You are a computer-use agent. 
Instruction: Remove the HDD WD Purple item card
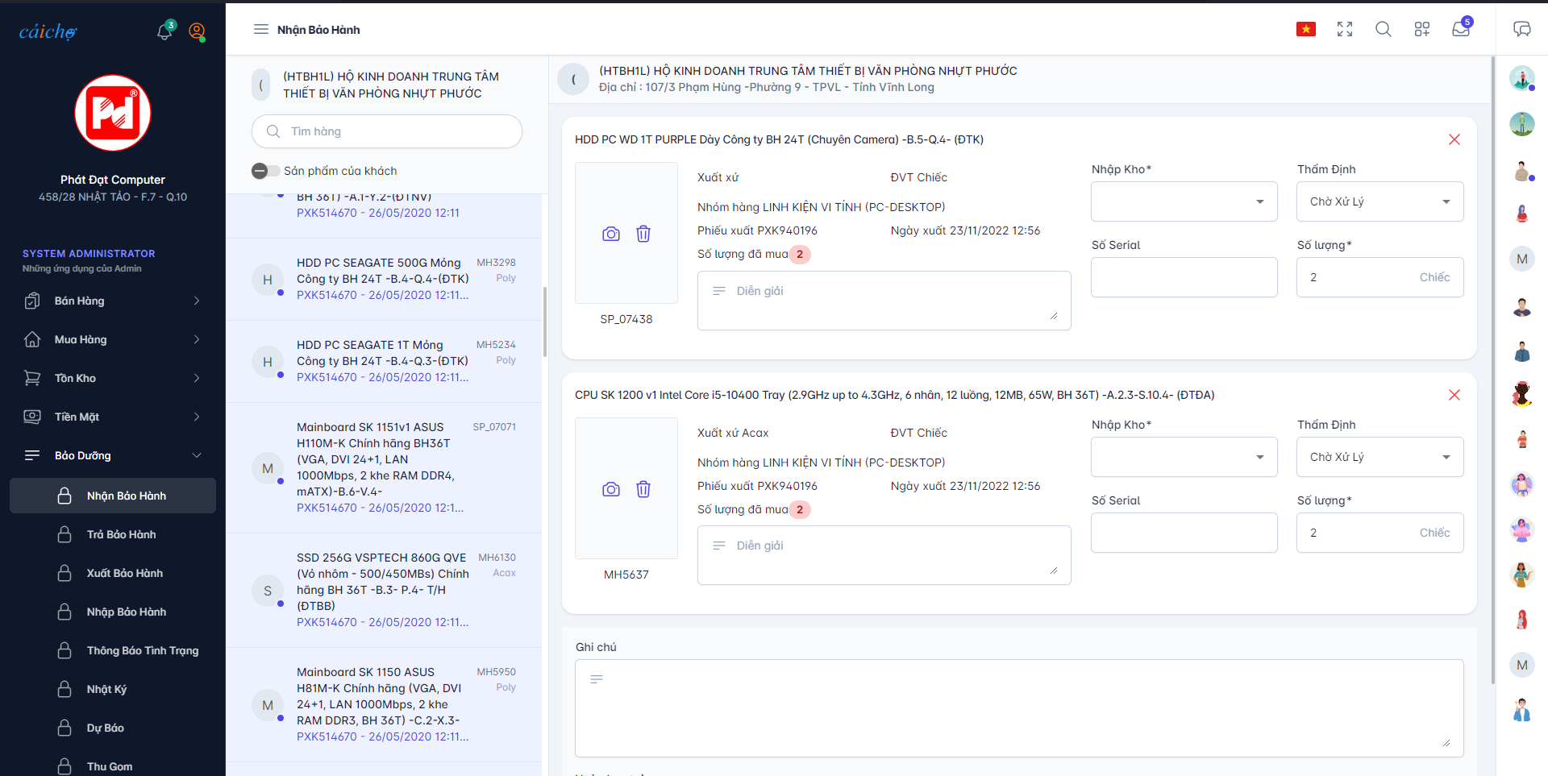(x=1454, y=139)
